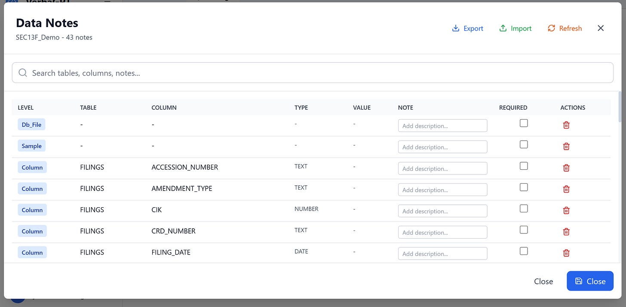Select the Db_File level badge

click(x=32, y=125)
